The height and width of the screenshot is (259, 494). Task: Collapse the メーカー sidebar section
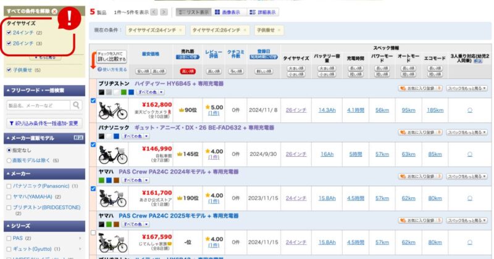pos(44,174)
